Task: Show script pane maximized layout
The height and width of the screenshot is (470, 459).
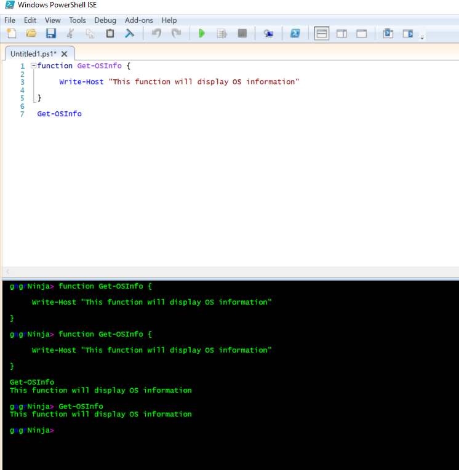Action: click(361, 33)
